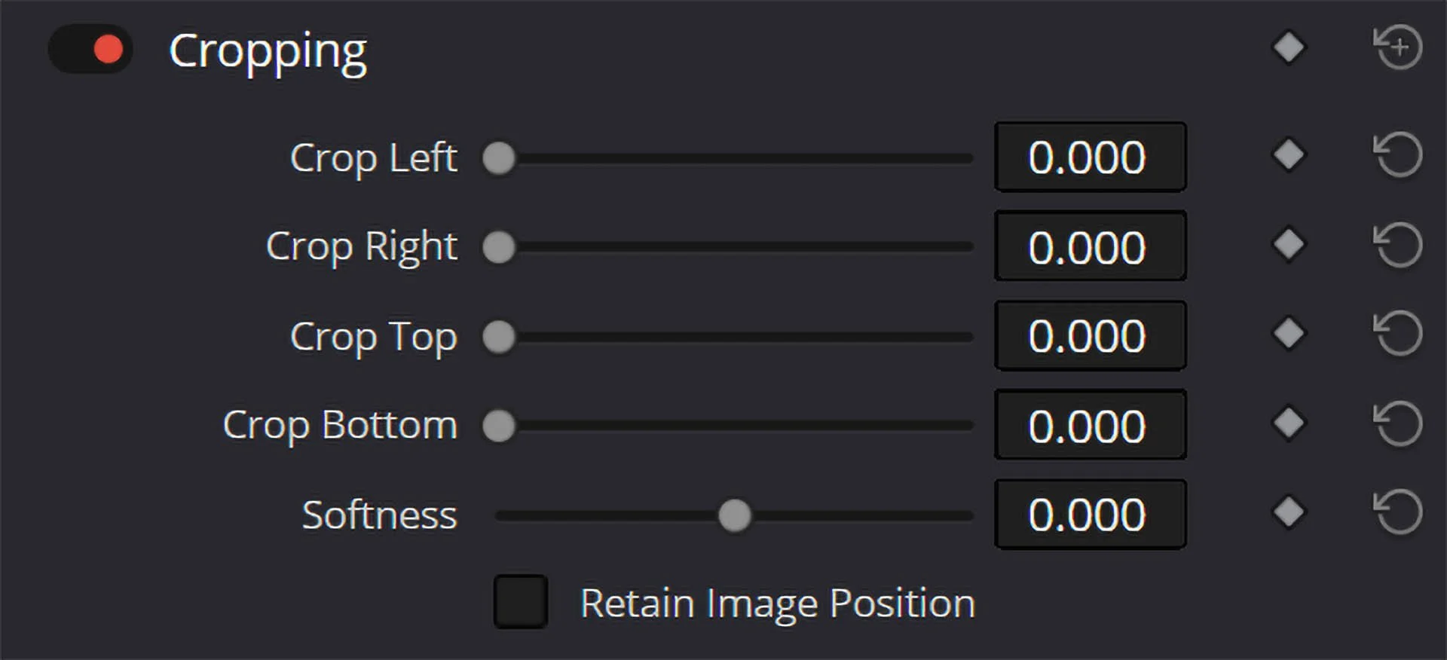
Task: Add keyframe for Crop Right
Action: point(1289,244)
